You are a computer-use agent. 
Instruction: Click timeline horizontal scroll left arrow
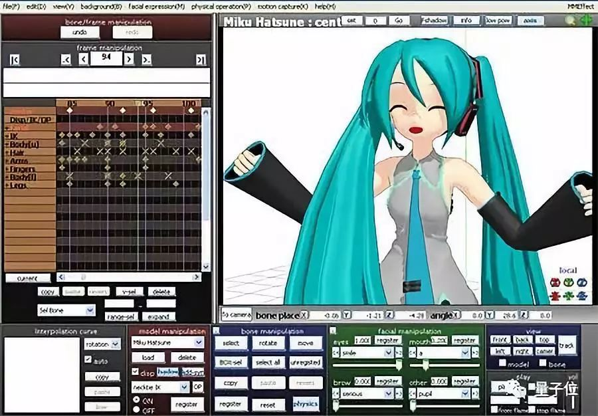[x=61, y=277]
